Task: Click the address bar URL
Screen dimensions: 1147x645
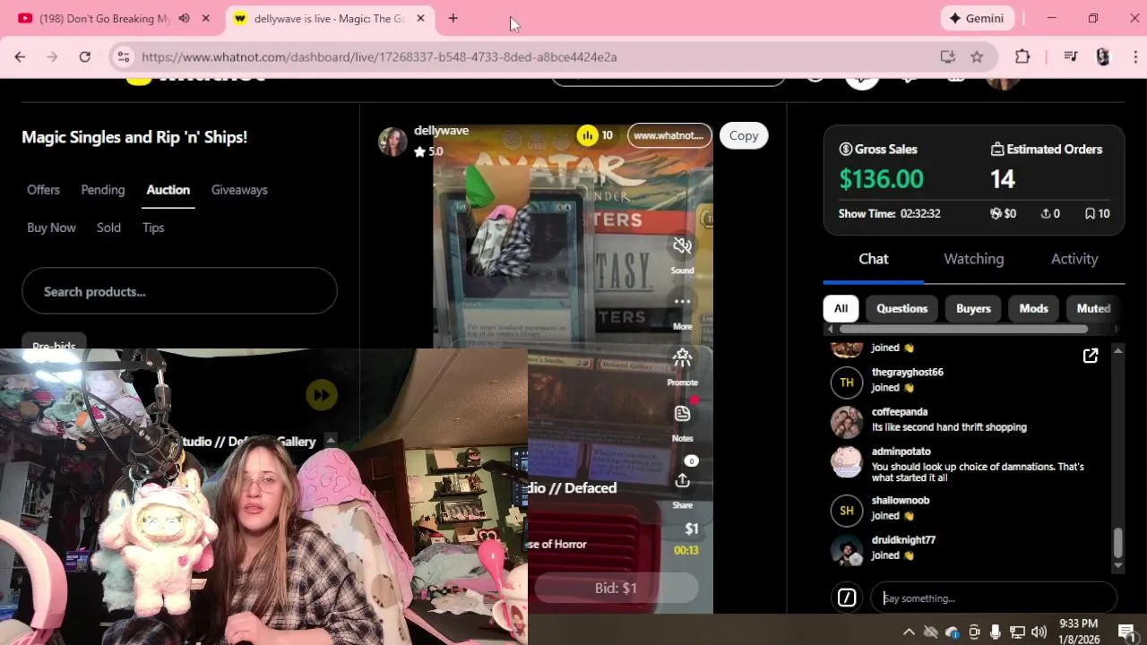Action: (379, 56)
